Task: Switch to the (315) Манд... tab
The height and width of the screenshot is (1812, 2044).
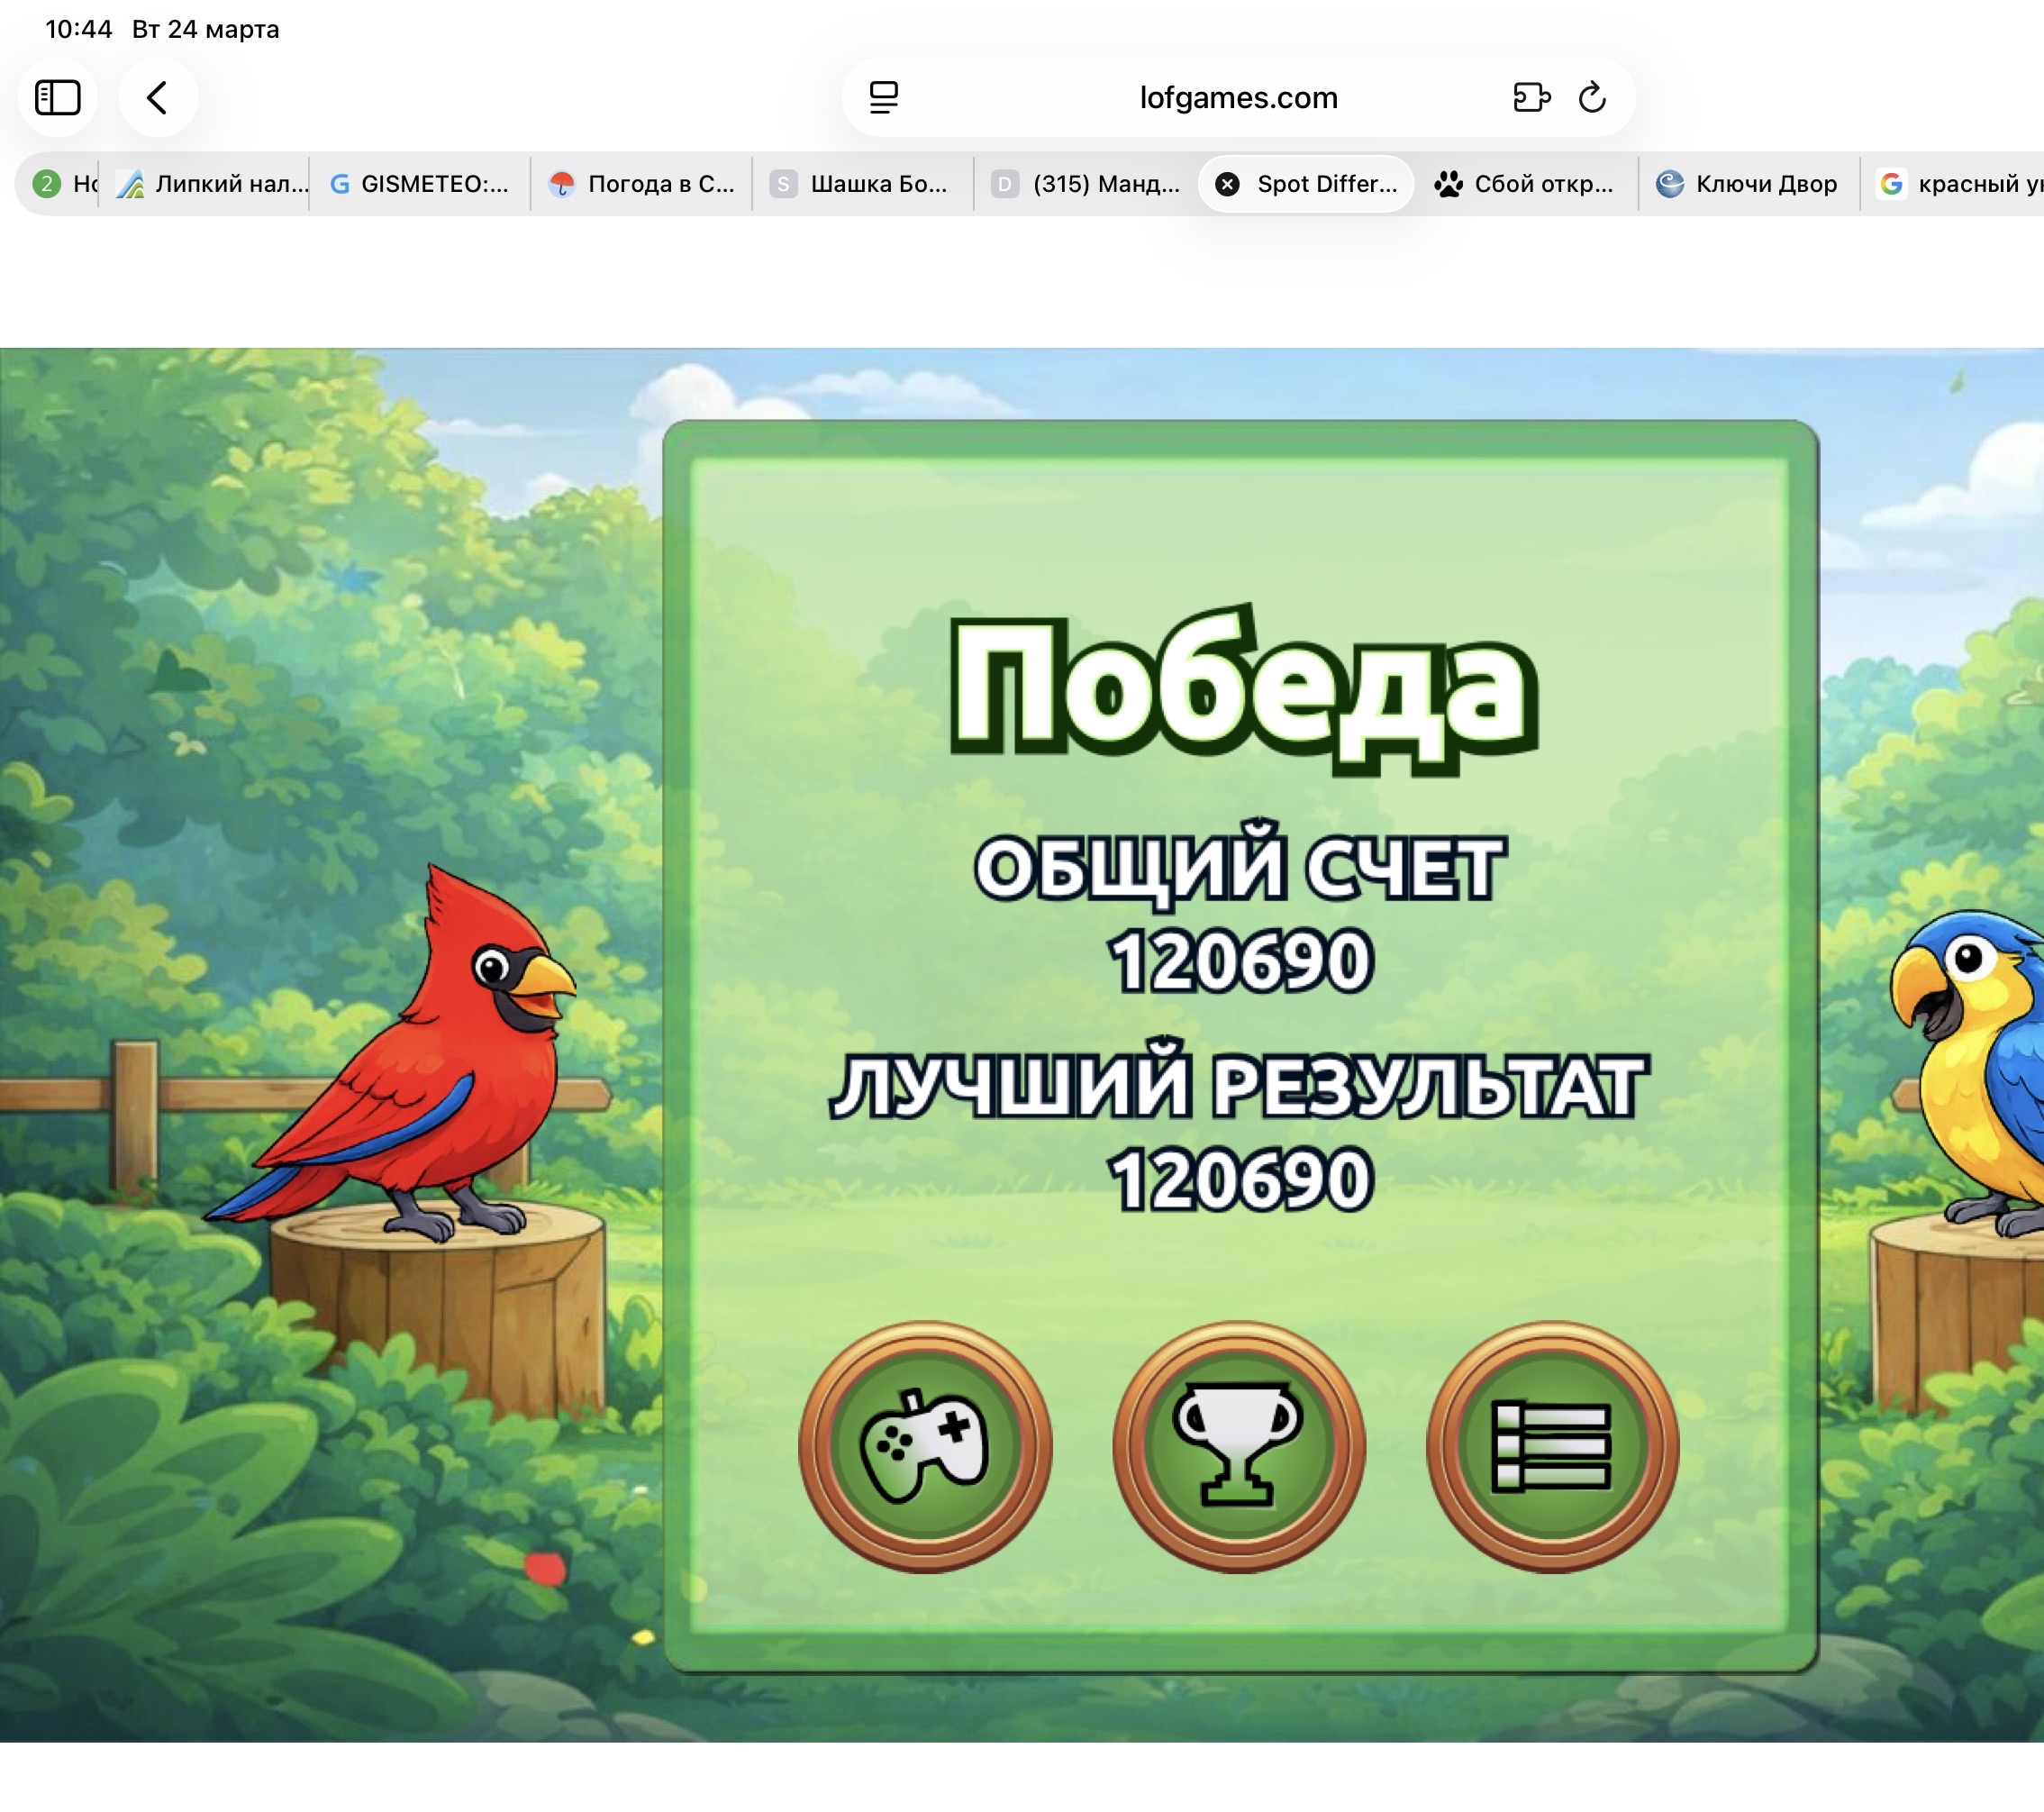Action: coord(1086,184)
